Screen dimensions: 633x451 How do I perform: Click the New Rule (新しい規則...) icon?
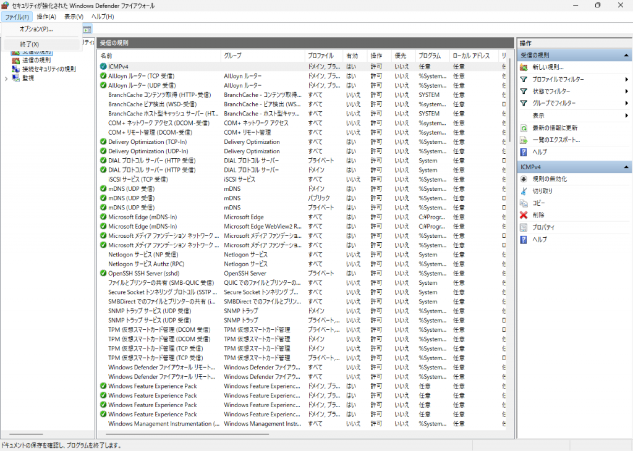(524, 67)
